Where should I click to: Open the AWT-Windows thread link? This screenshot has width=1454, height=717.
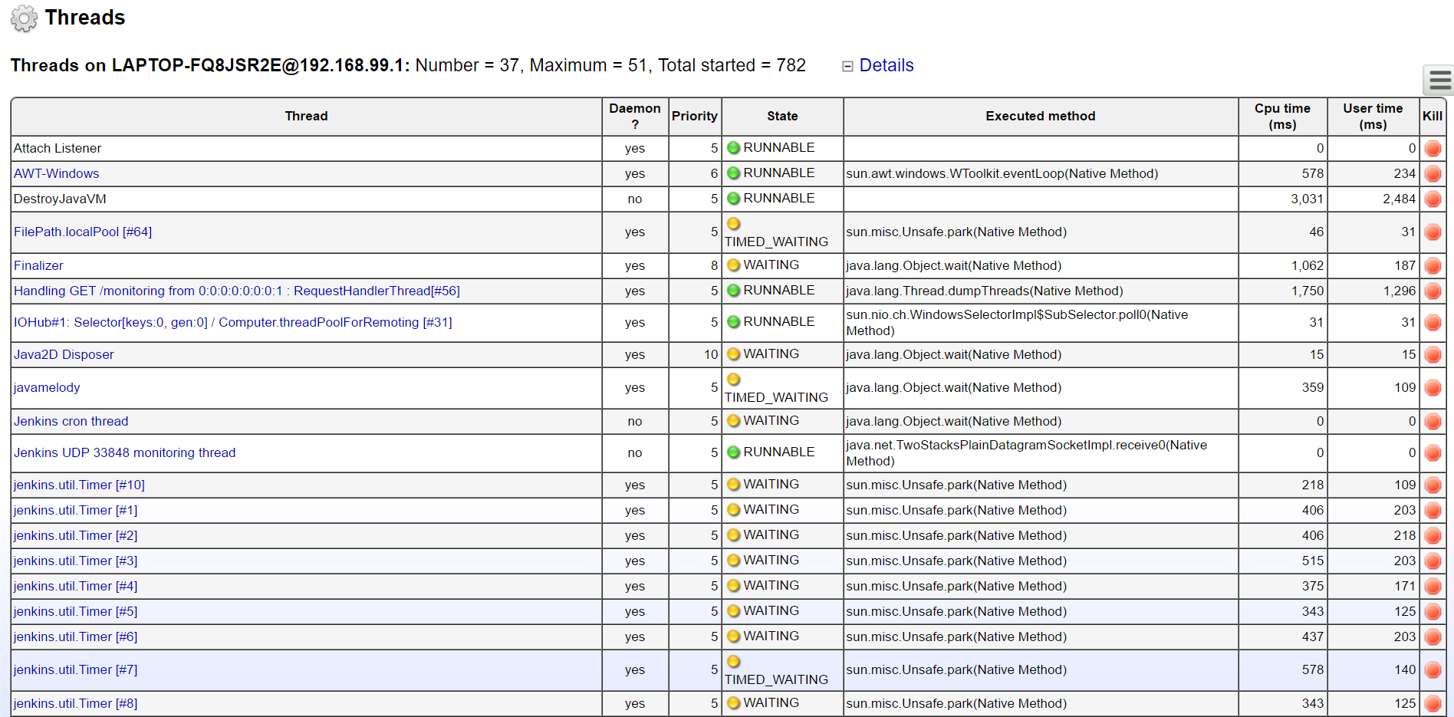point(56,174)
